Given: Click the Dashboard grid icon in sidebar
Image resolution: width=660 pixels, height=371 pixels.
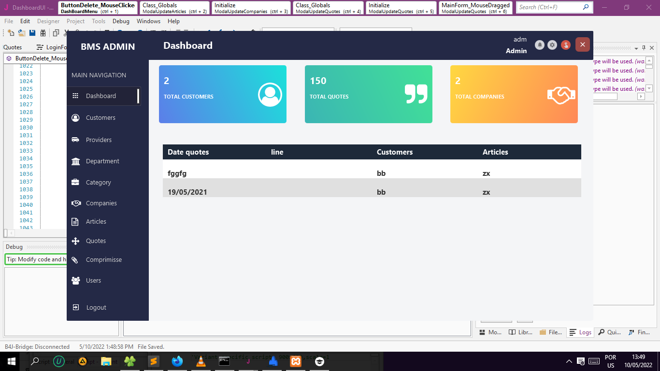Looking at the screenshot, I should (x=75, y=96).
